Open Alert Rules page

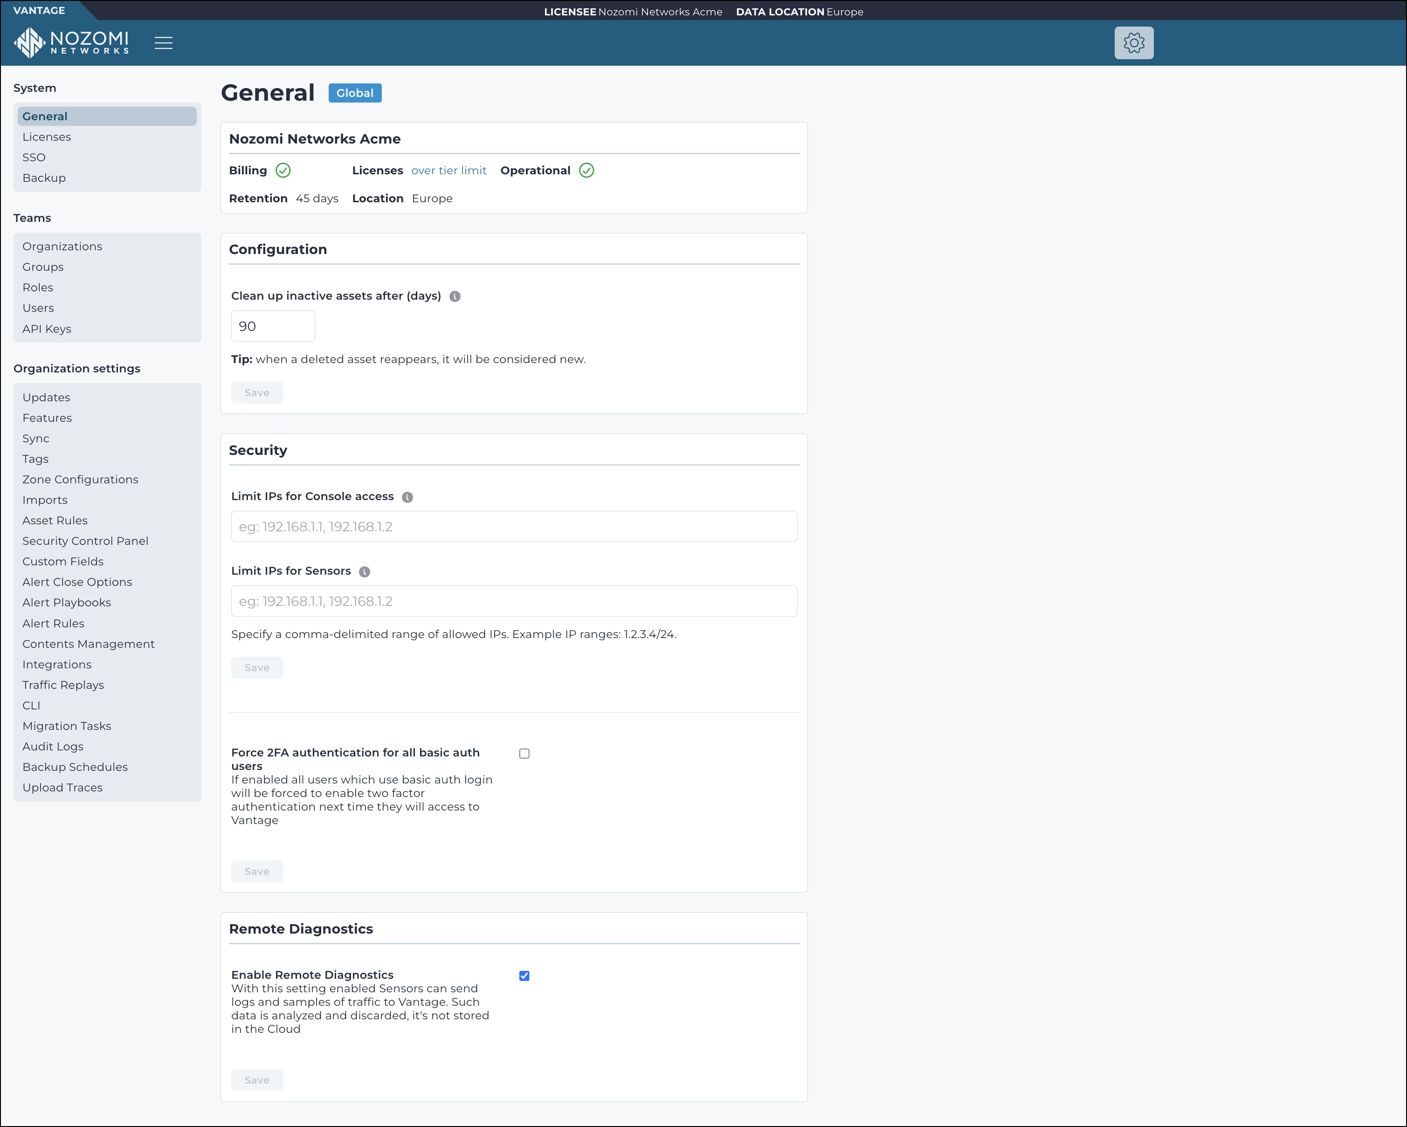tap(53, 623)
